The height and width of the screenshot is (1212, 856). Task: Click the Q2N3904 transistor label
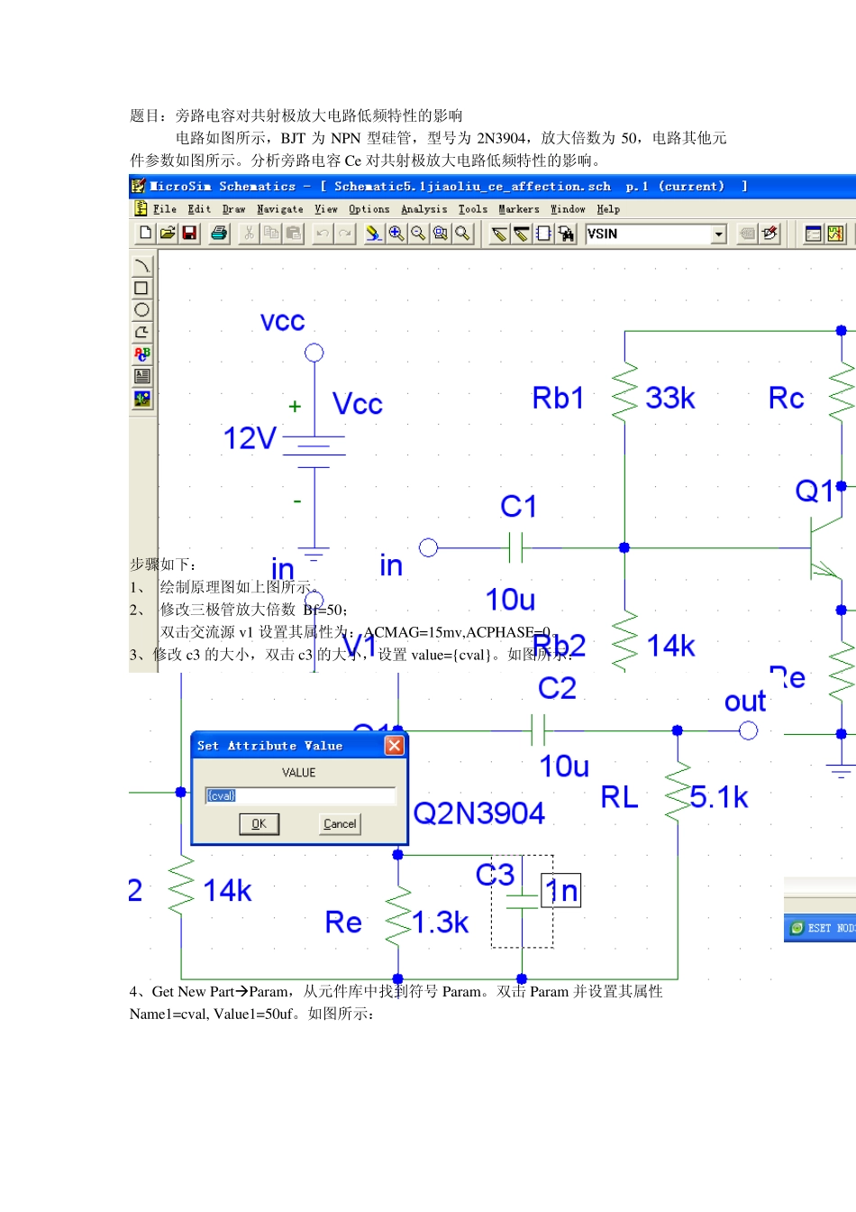(x=478, y=813)
